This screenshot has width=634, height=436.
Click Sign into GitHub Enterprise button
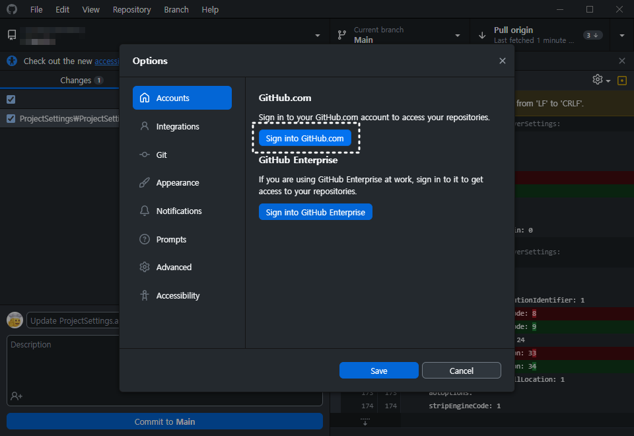(x=316, y=212)
